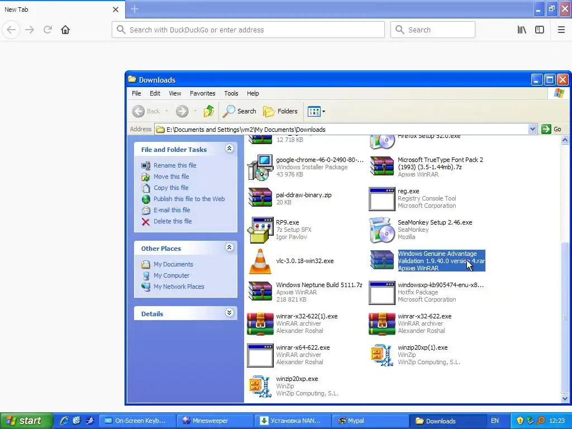The height and width of the screenshot is (429, 572).
Task: Click Rename this file link
Action: coord(175,165)
